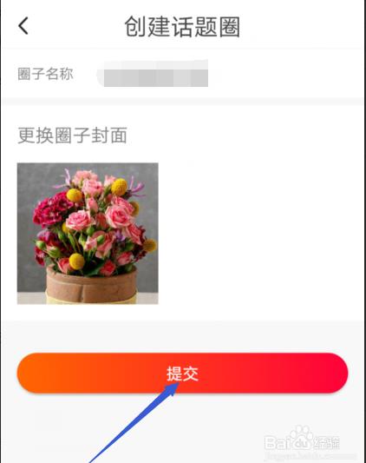The width and height of the screenshot is (366, 463).
Task: Tap the 更换圈子封面 label
Action: [x=72, y=136]
